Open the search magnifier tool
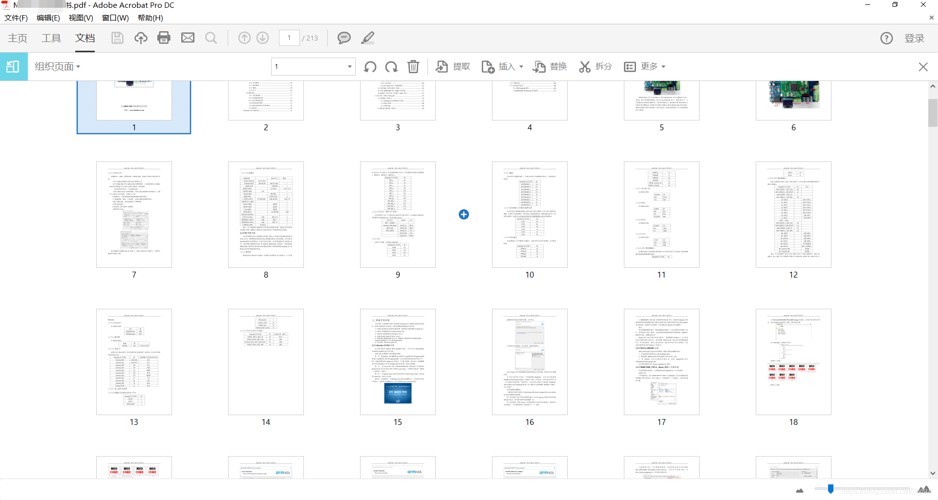This screenshot has height=500, width=938. point(211,38)
